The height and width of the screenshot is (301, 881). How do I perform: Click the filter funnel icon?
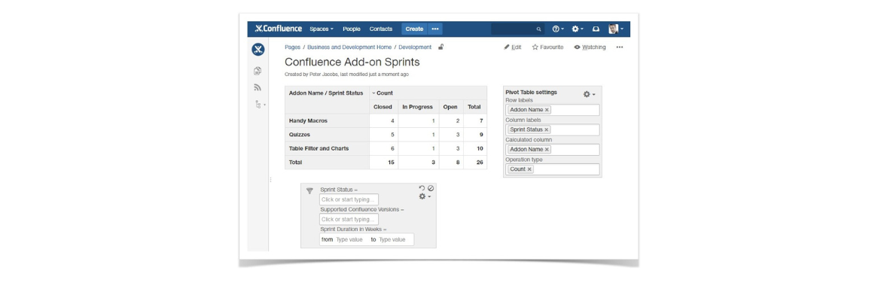click(x=309, y=191)
